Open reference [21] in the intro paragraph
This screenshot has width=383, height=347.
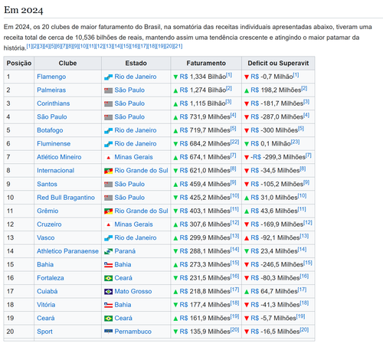(x=178, y=46)
